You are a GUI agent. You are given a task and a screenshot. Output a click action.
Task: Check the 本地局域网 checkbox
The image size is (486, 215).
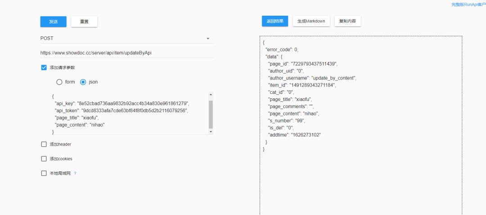pyautogui.click(x=44, y=173)
